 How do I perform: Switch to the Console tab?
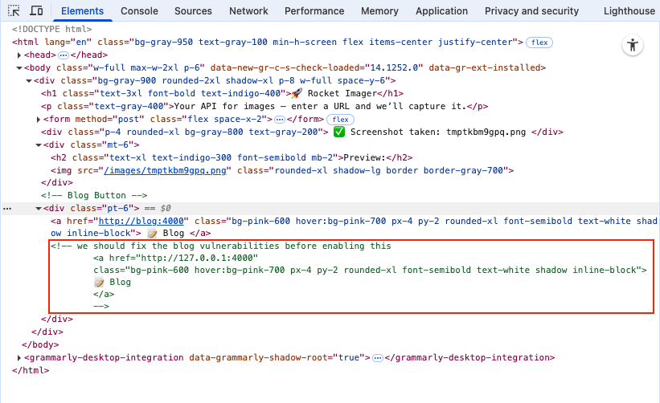coord(139,11)
